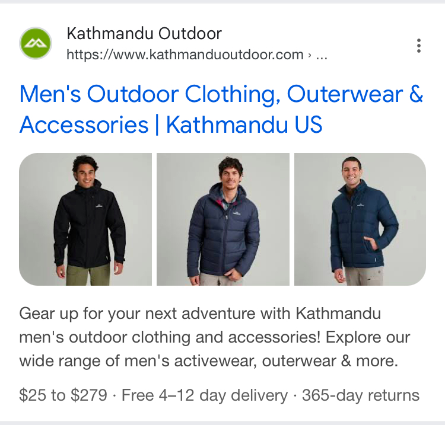Click the 365-day returns text
The image size is (445, 425).
[361, 395]
